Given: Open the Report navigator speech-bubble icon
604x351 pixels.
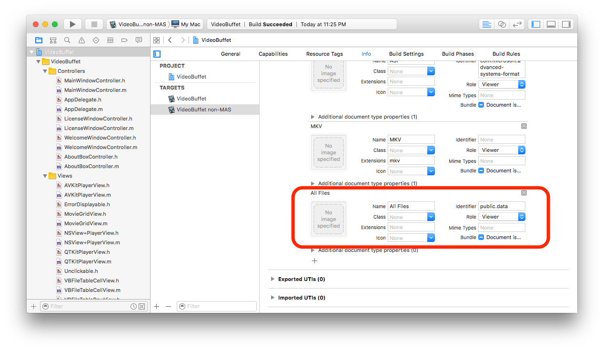Looking at the screenshot, I should pyautogui.click(x=139, y=40).
